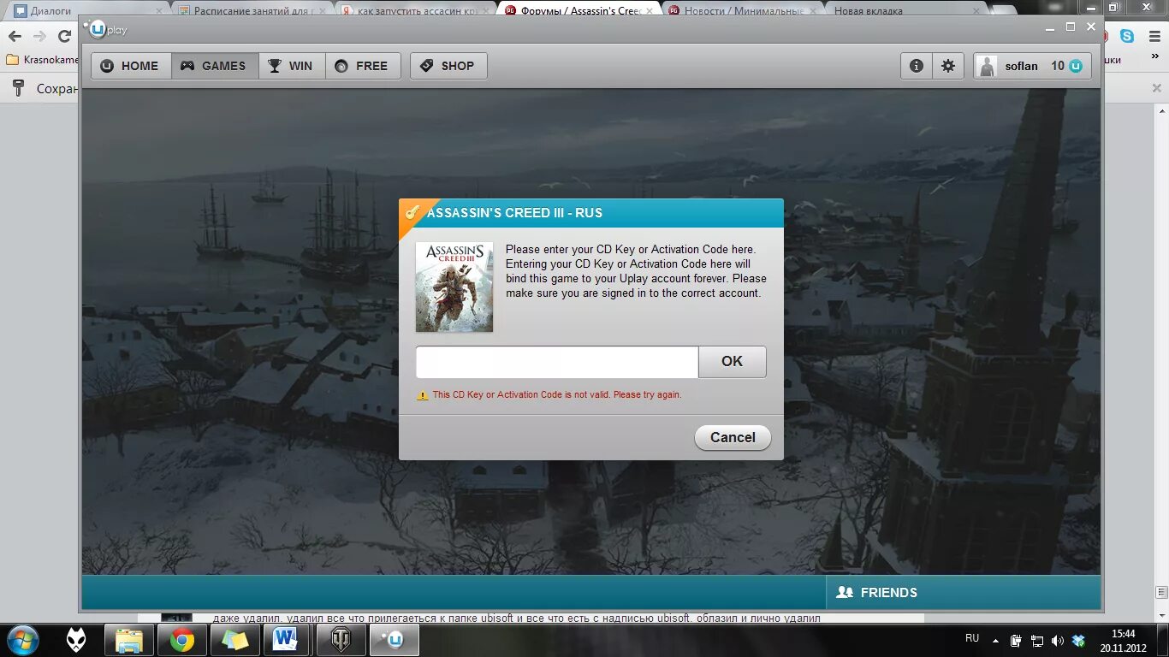Open Krasnokame bookmark folder in Chrome
The height and width of the screenshot is (657, 1169).
42,60
